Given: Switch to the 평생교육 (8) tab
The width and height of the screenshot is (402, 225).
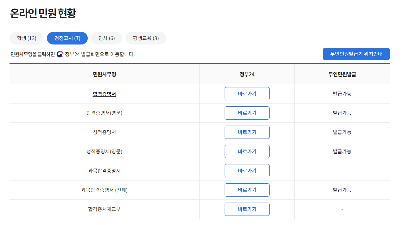Looking at the screenshot, I should [x=146, y=38].
